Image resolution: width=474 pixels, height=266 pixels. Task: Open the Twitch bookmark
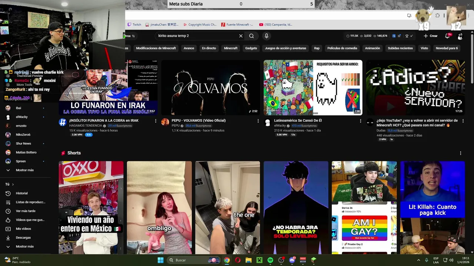pos(134,25)
